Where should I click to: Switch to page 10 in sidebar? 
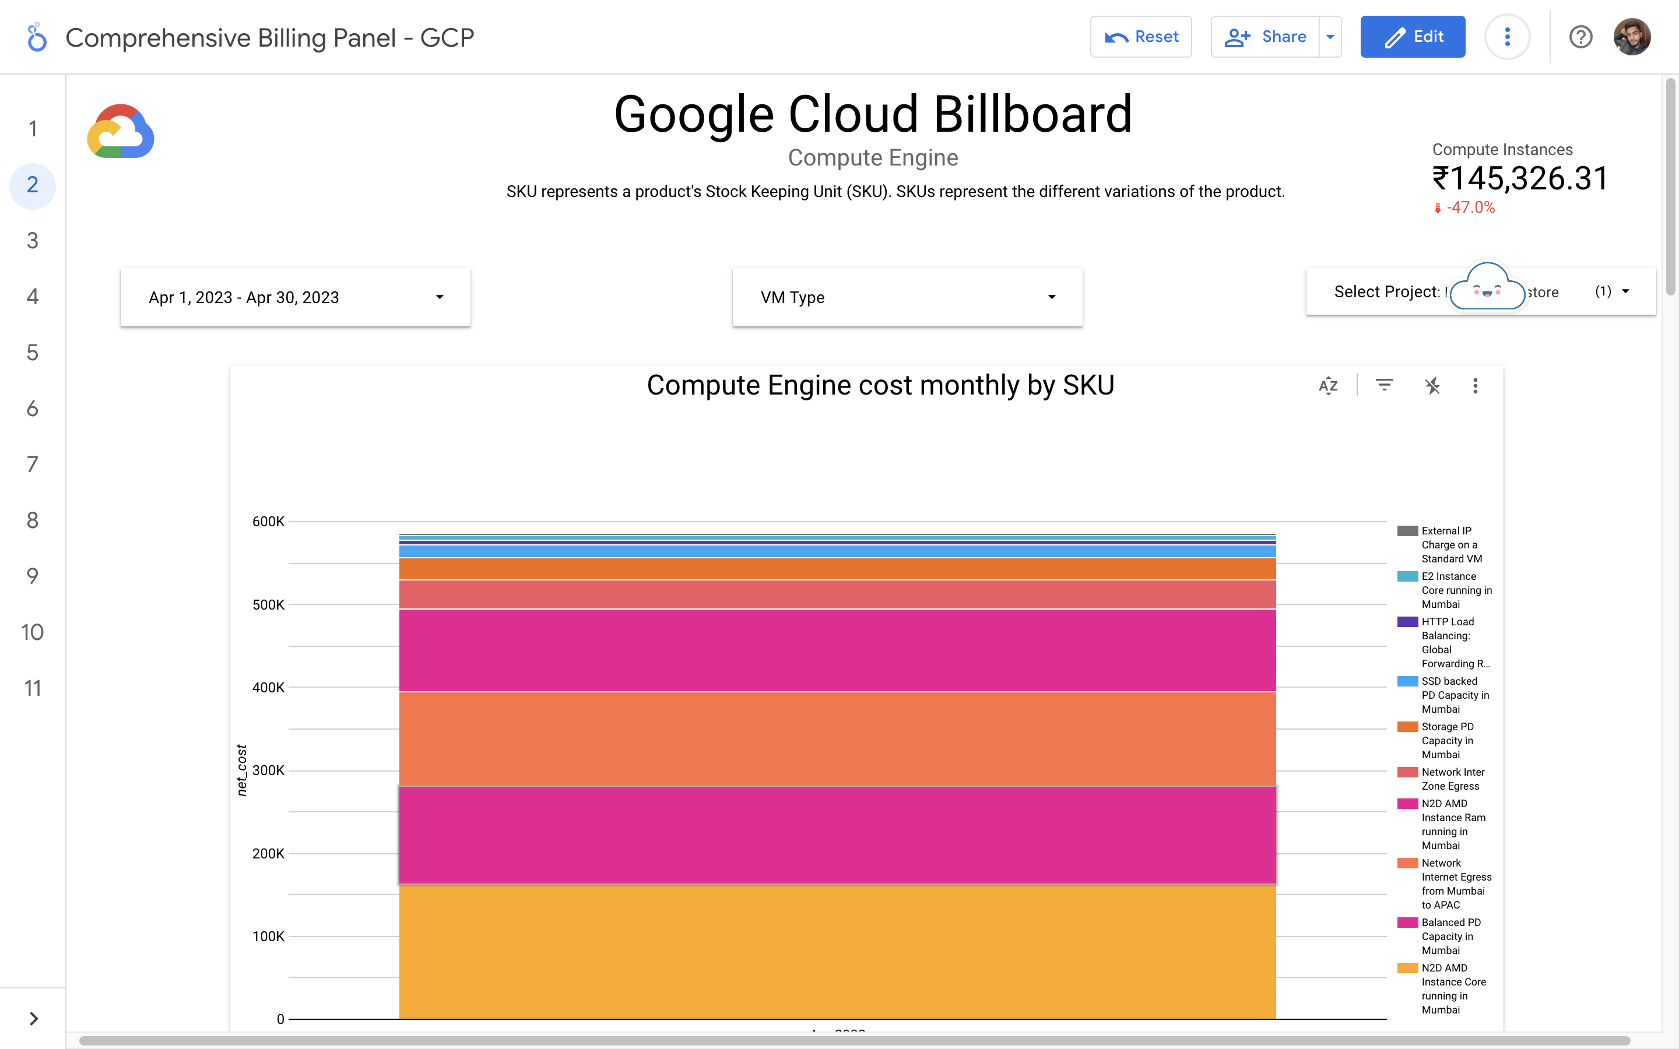click(33, 632)
